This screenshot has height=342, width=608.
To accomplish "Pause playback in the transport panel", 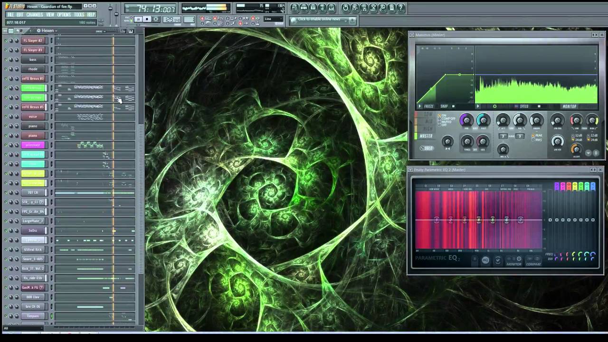I will click(x=139, y=19).
